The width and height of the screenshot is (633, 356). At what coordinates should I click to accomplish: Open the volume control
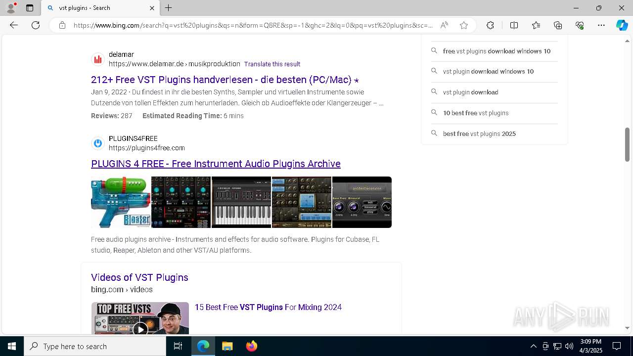tap(569, 346)
